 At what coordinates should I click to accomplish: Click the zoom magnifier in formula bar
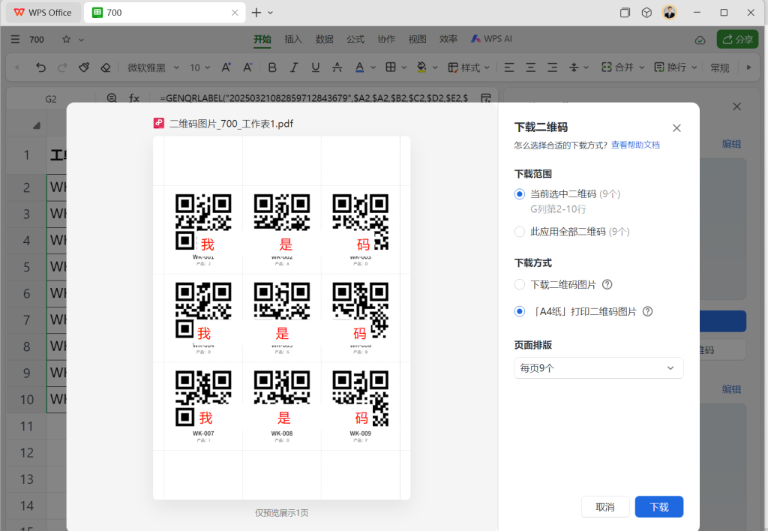112,98
